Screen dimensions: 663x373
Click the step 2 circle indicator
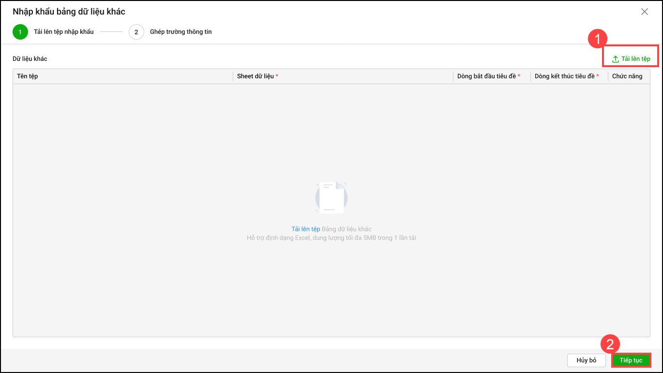tap(136, 32)
